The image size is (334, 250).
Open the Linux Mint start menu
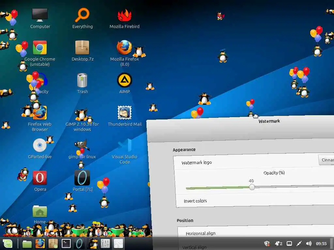[8, 243]
